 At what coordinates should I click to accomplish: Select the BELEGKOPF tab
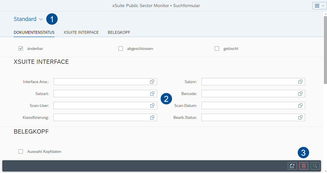pos(119,32)
